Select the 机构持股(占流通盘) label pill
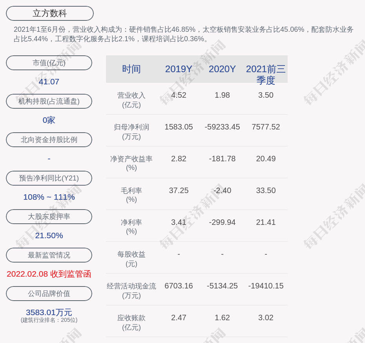The width and height of the screenshot is (365, 343). coord(49,101)
